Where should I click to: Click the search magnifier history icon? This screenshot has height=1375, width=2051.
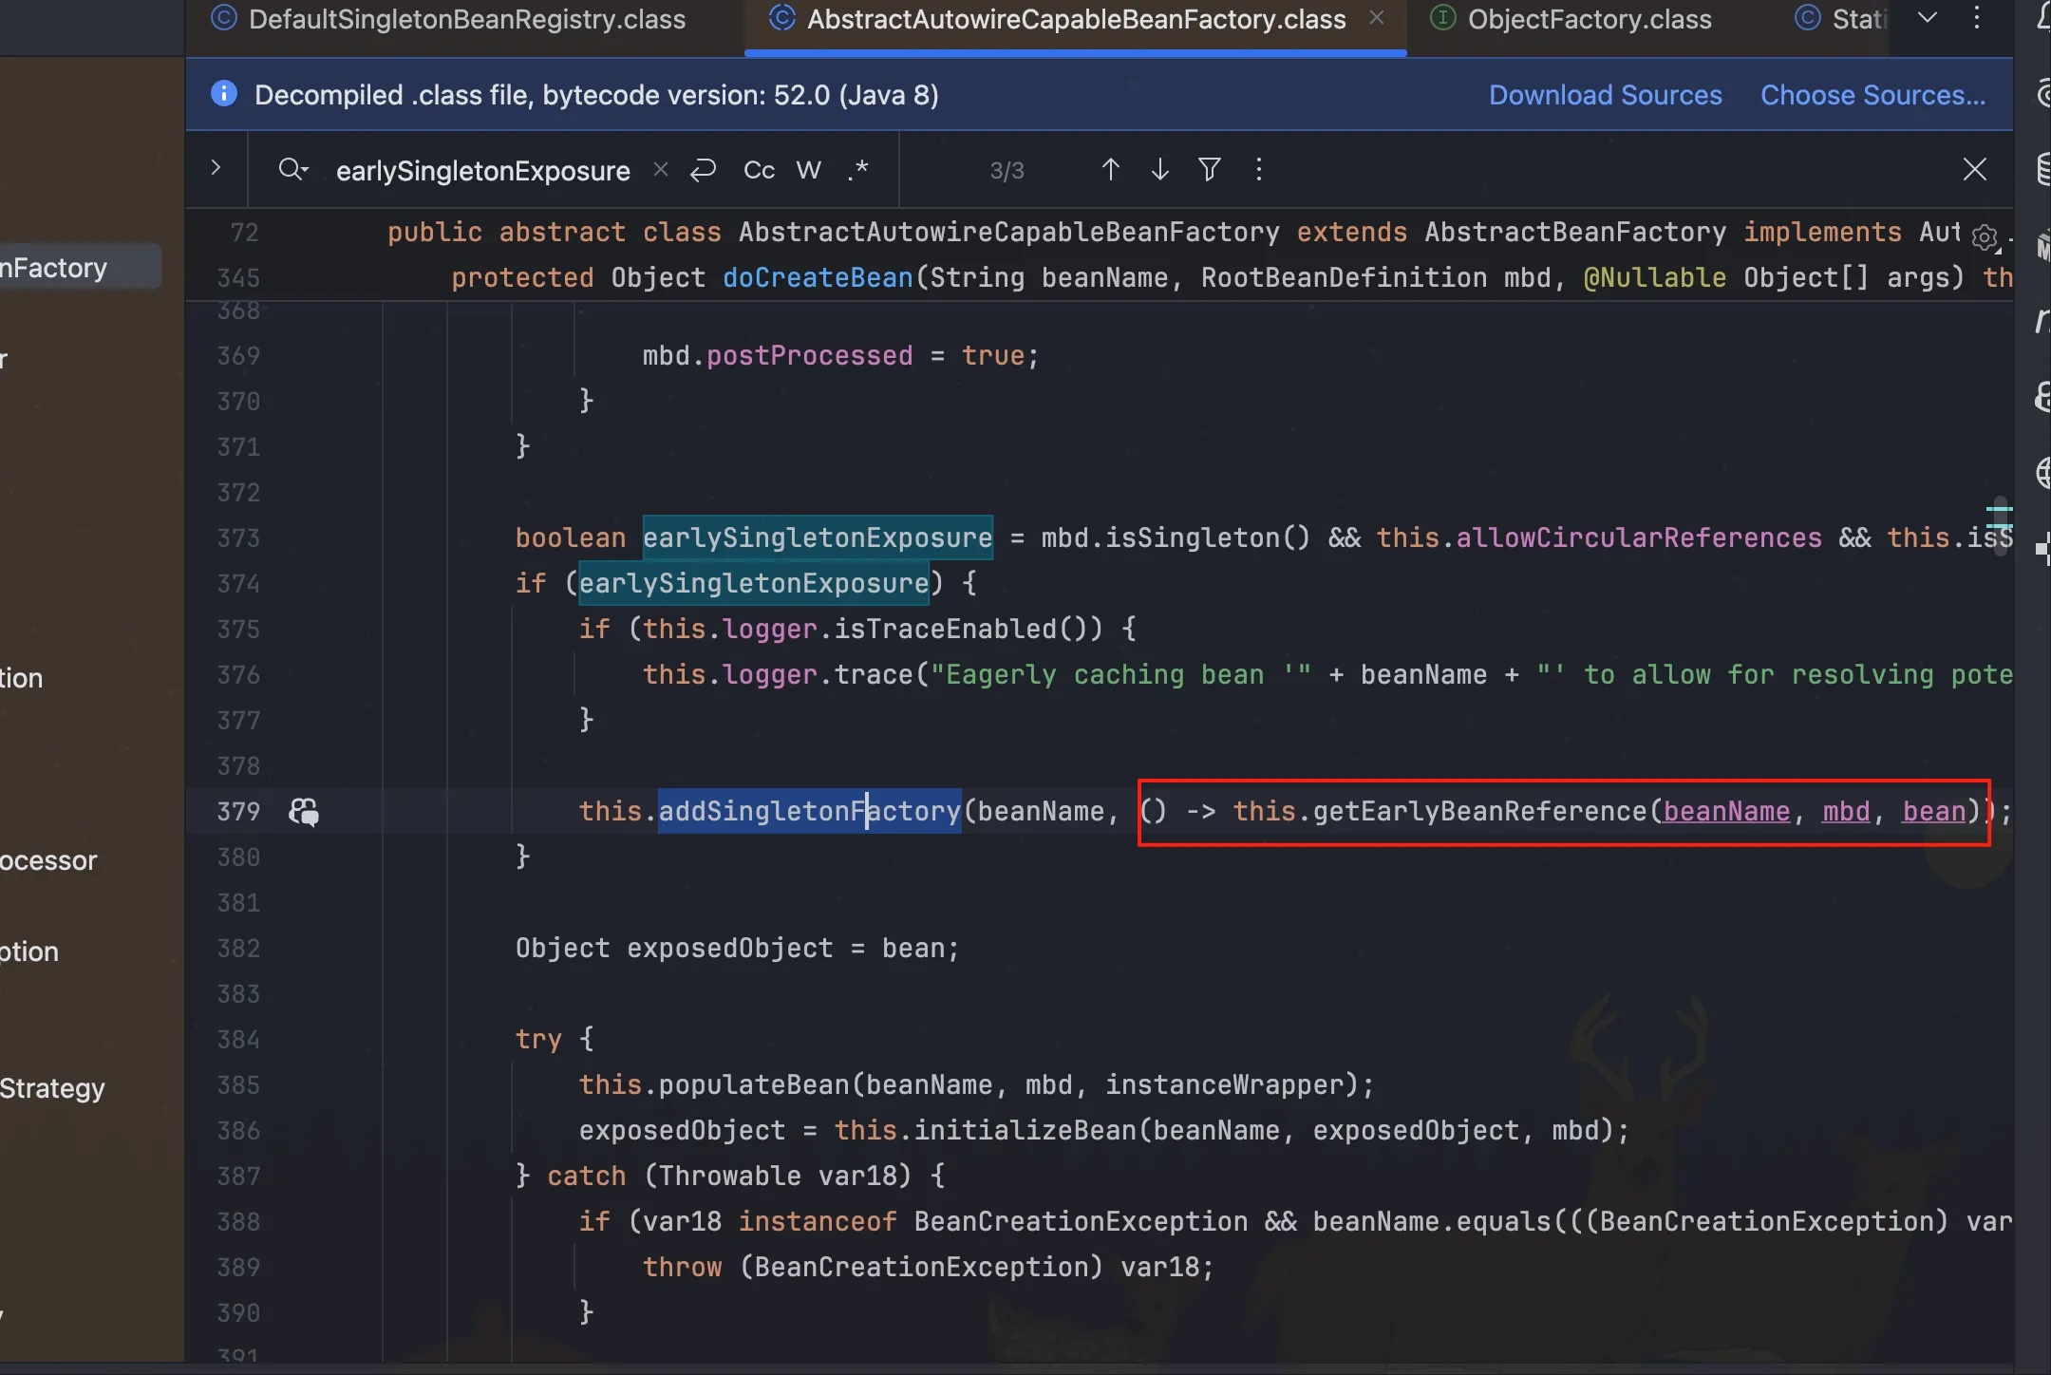pyautogui.click(x=292, y=170)
